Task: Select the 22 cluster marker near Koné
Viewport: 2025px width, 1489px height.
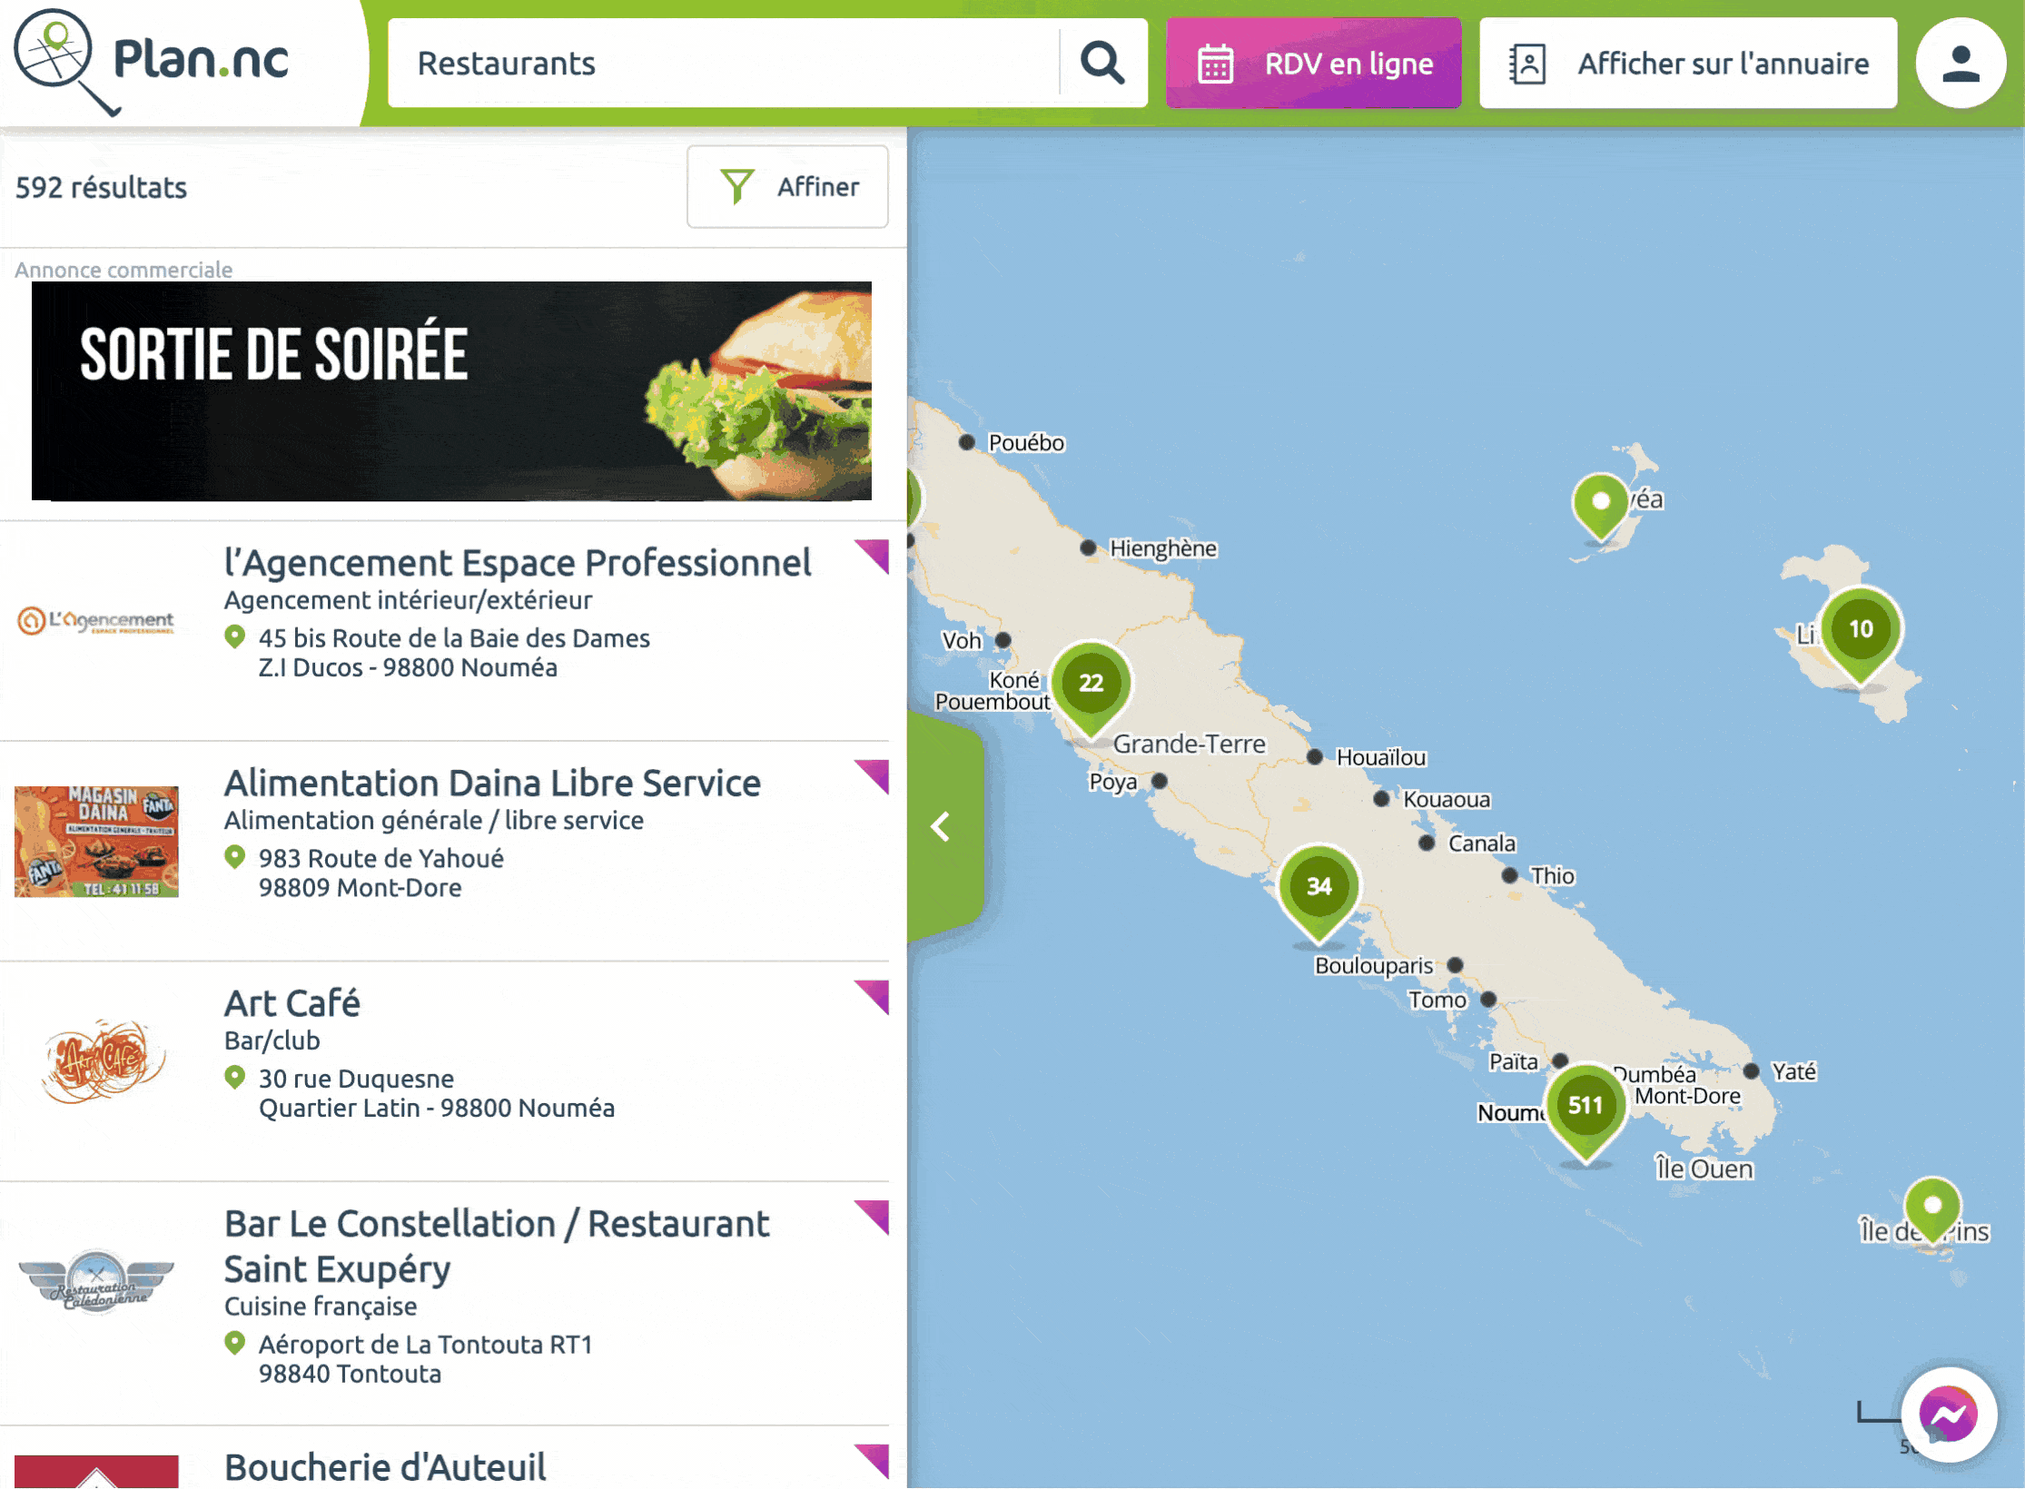Action: point(1091,688)
